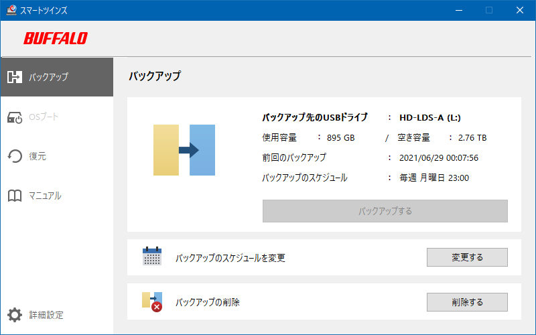
Task: Click the OS boot drive icon
Action: (15, 117)
